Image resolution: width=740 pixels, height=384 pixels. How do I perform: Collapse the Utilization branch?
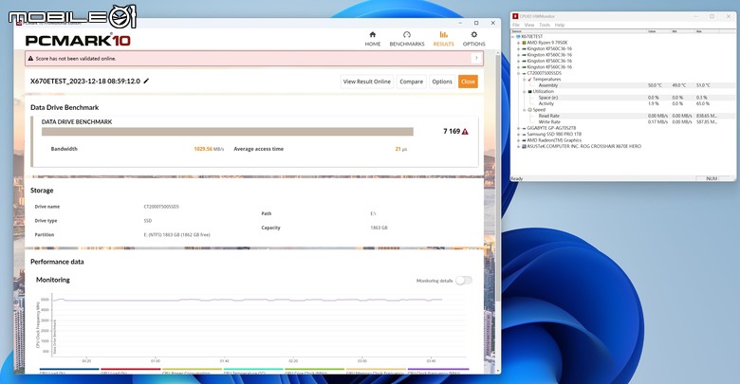pos(524,92)
